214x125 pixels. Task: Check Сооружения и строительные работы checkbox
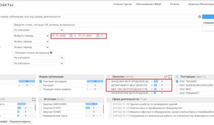(110, 116)
